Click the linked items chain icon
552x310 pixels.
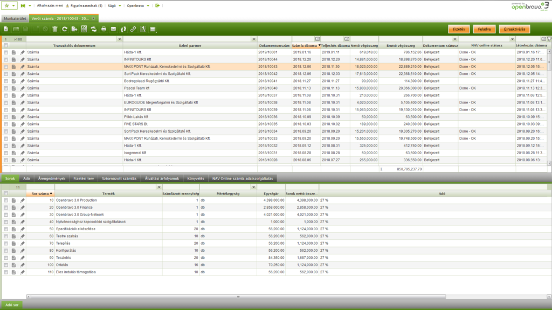133,29
